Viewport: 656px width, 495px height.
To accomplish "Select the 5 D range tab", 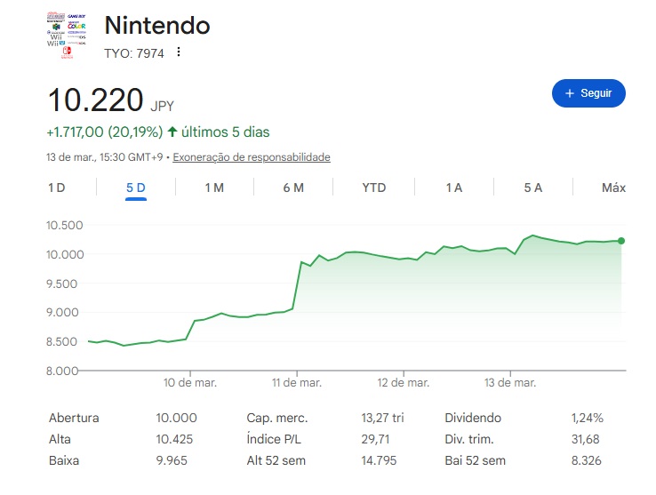I will pos(135,188).
